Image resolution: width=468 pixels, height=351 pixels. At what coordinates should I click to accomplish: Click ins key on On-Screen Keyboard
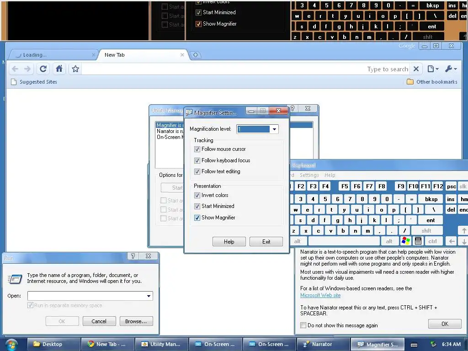[x=451, y=199]
